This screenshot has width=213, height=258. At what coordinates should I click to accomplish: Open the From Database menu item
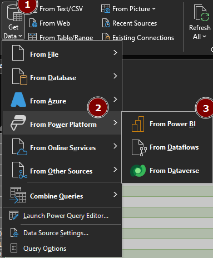coord(62,77)
